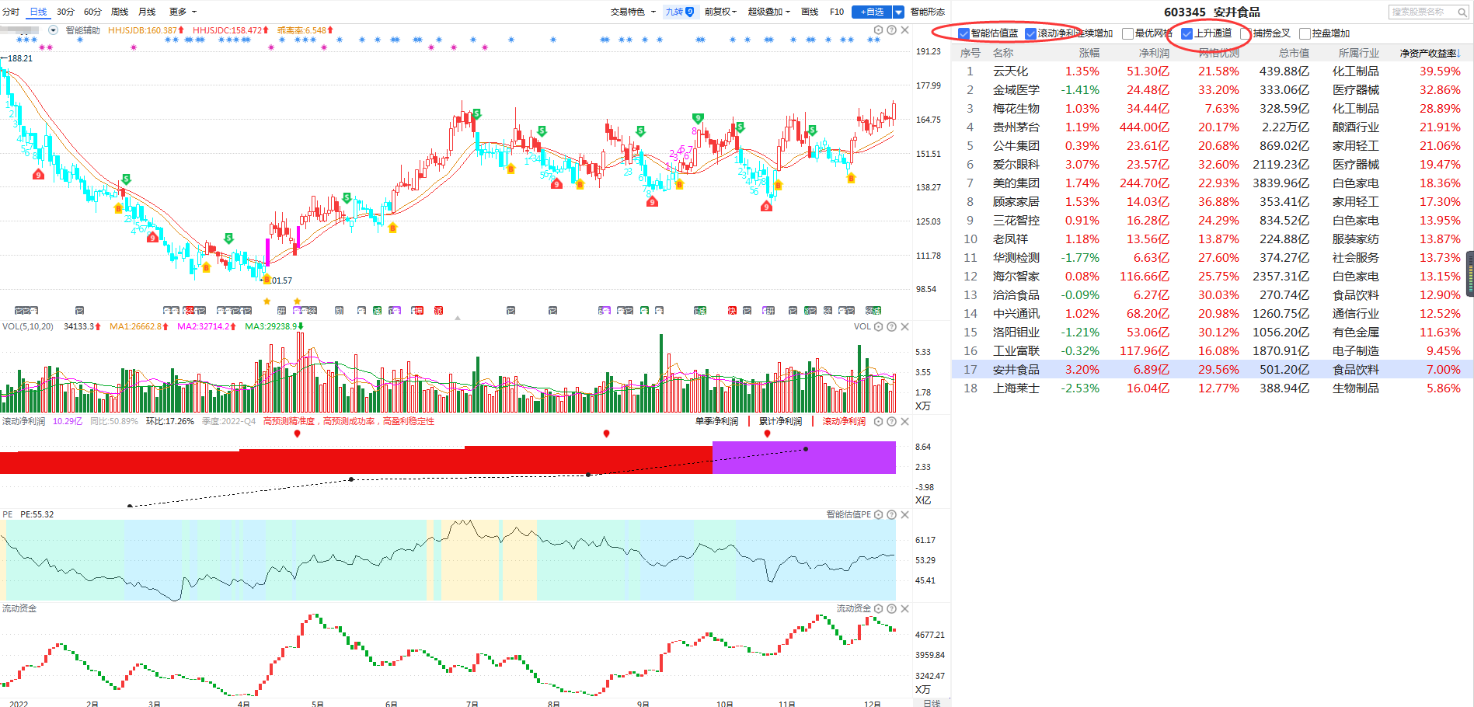Image resolution: width=1474 pixels, height=707 pixels.
Task: Click the round dropdown icon before 智能辅助
Action: [54, 30]
